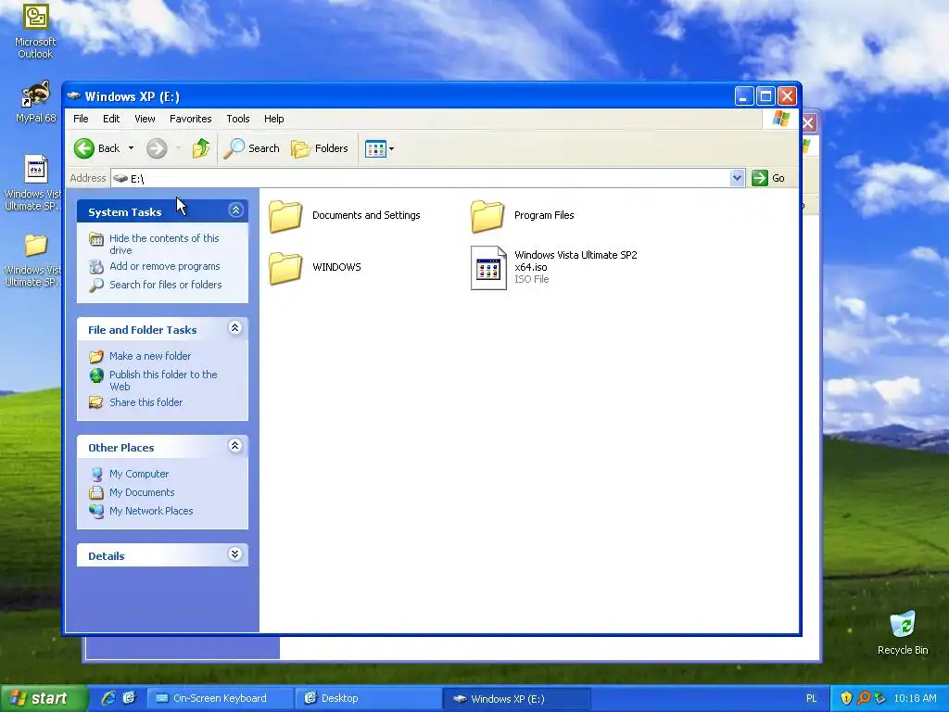Click Publish this folder to the Web
The height and width of the screenshot is (712, 949).
coord(163,380)
